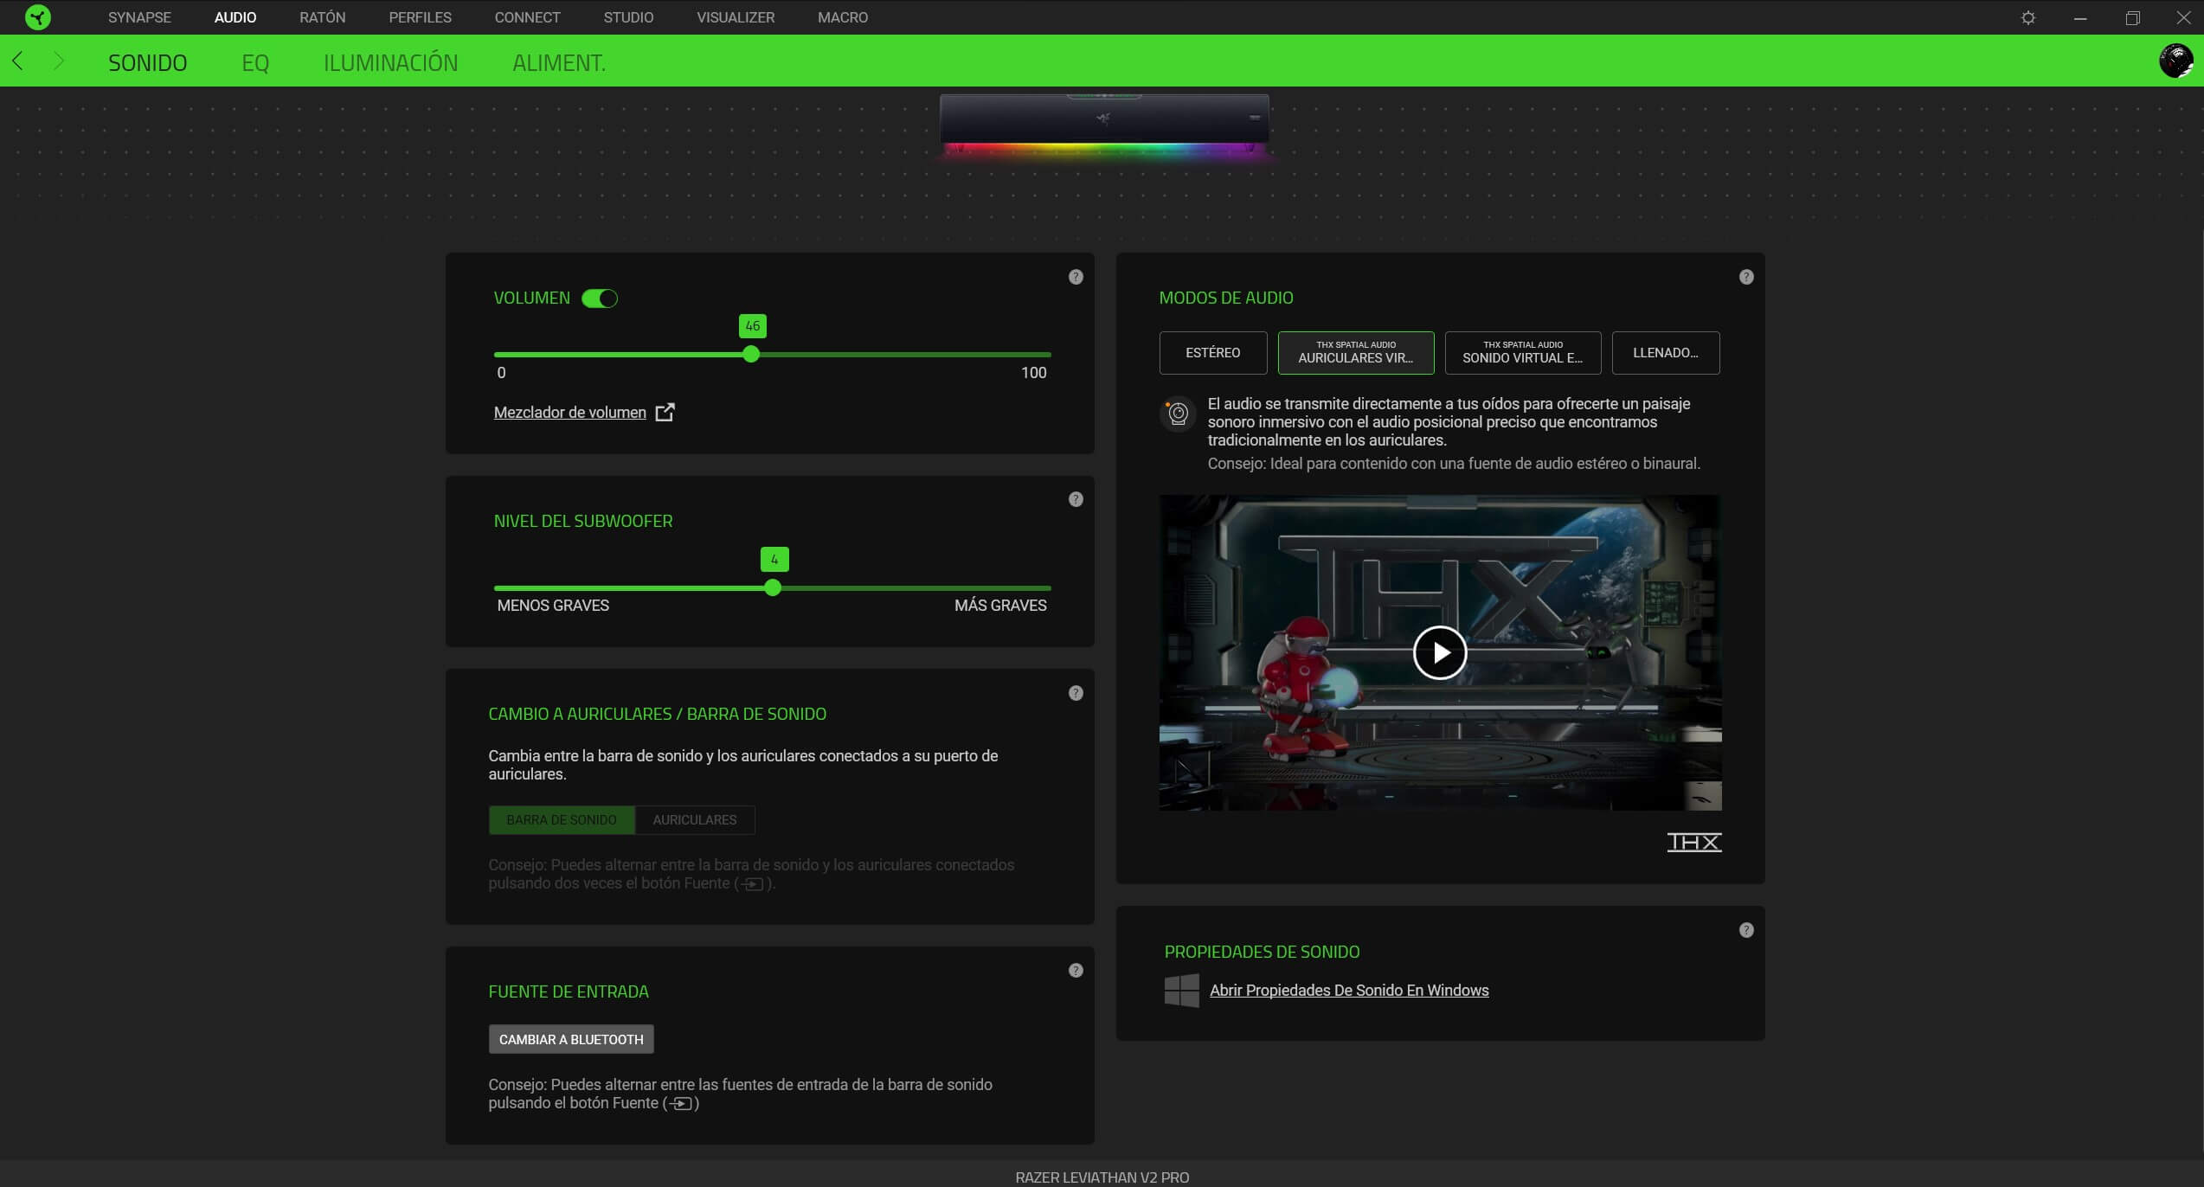Play the THX demo video
Screen dimensions: 2204x1187
[1439, 652]
